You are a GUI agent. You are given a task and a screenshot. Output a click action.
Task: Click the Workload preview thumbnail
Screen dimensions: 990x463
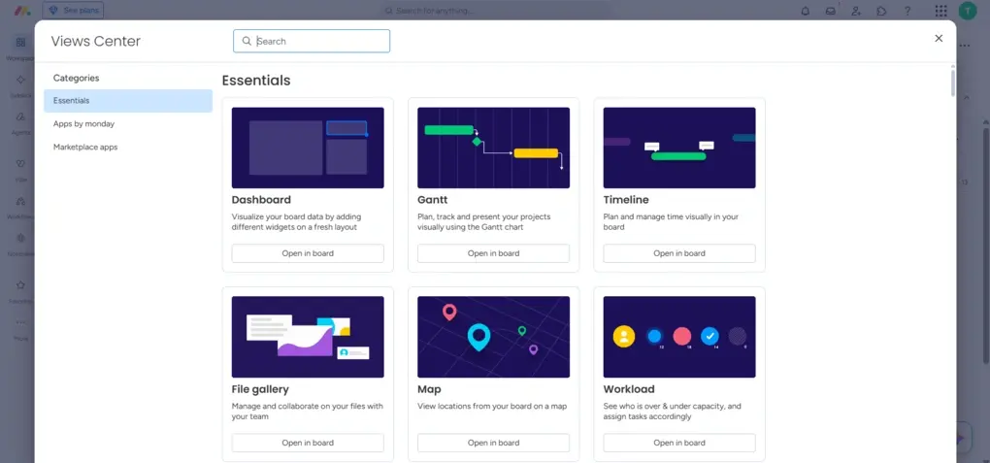(679, 338)
